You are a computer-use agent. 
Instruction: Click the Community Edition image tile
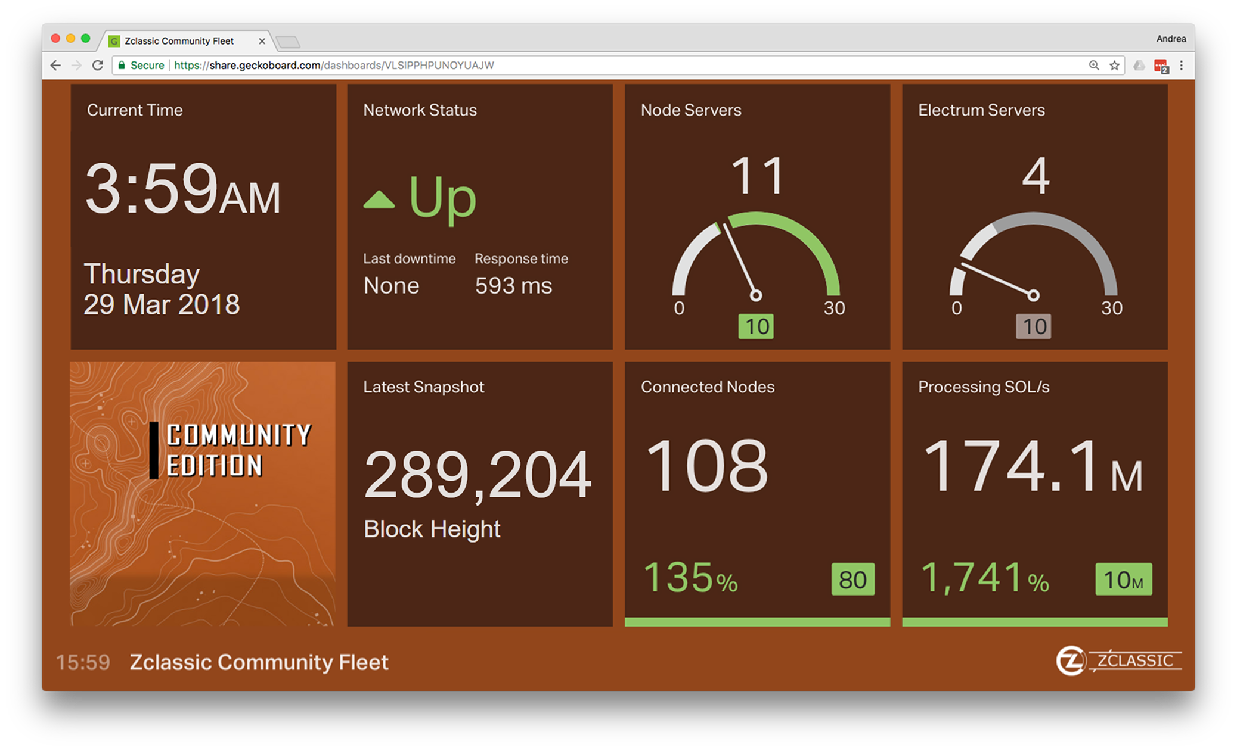point(203,493)
